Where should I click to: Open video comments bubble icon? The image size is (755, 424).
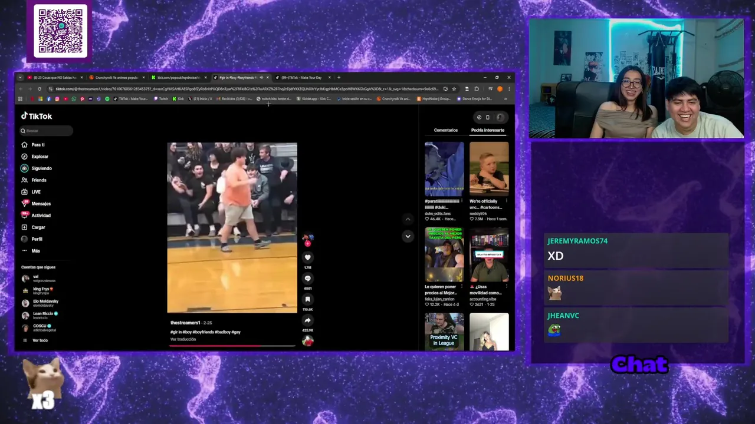tap(307, 279)
